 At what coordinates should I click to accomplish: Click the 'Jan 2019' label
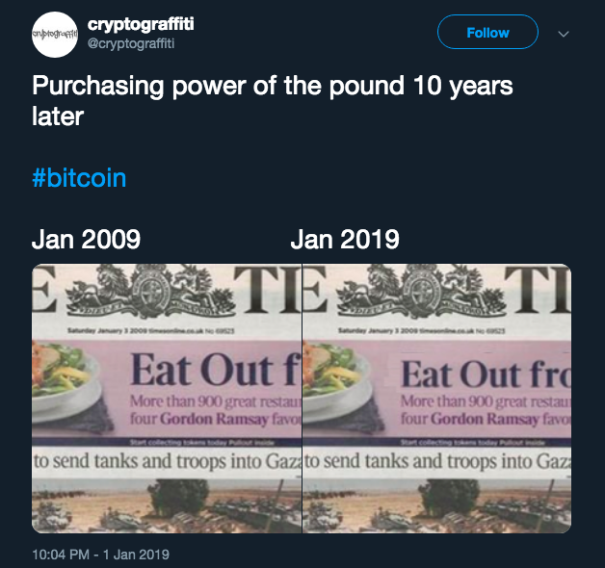point(344,239)
